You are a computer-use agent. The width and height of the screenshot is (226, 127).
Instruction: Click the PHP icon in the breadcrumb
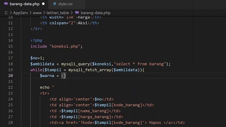pos(77,13)
